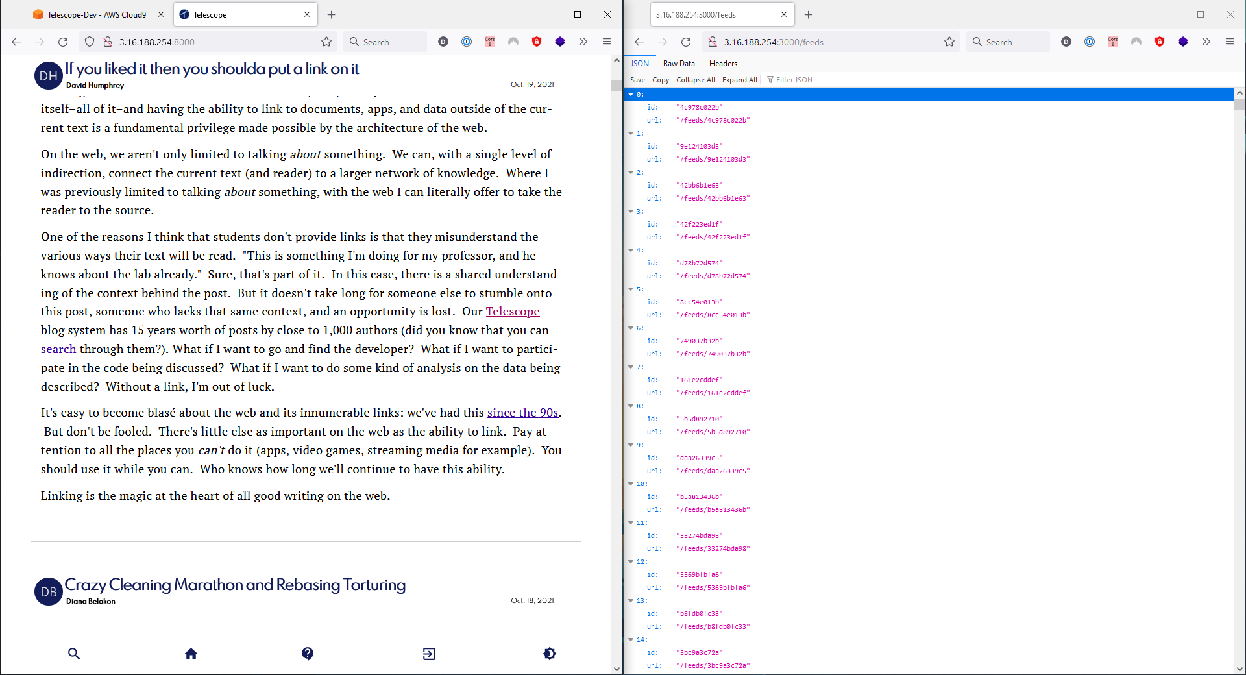
Task: Open the help question mark icon
Action: point(308,654)
